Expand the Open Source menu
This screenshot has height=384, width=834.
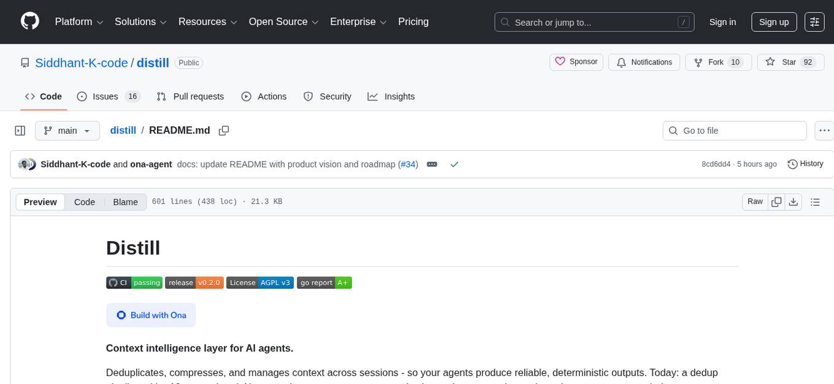[x=283, y=22]
